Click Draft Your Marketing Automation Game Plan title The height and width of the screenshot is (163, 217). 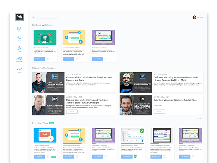pyautogui.click(x=176, y=79)
